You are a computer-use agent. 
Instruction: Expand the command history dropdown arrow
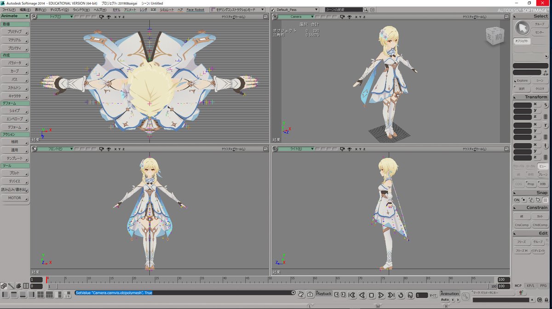pos(293,292)
